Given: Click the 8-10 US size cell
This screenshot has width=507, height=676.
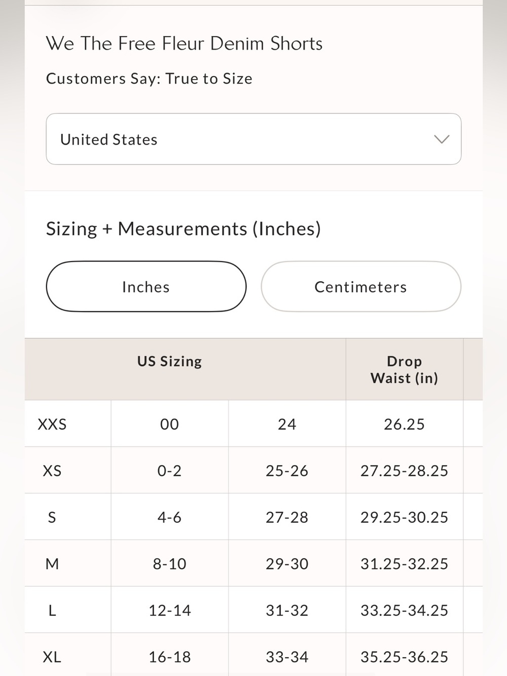Looking at the screenshot, I should coord(169,564).
